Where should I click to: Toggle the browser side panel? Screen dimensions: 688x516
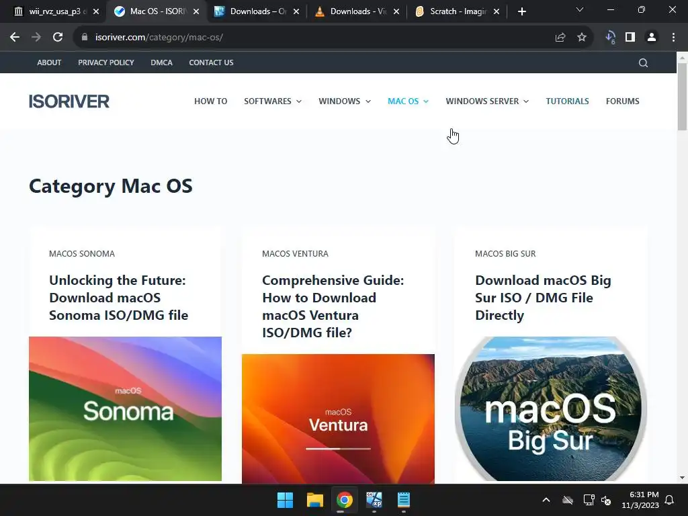point(630,38)
